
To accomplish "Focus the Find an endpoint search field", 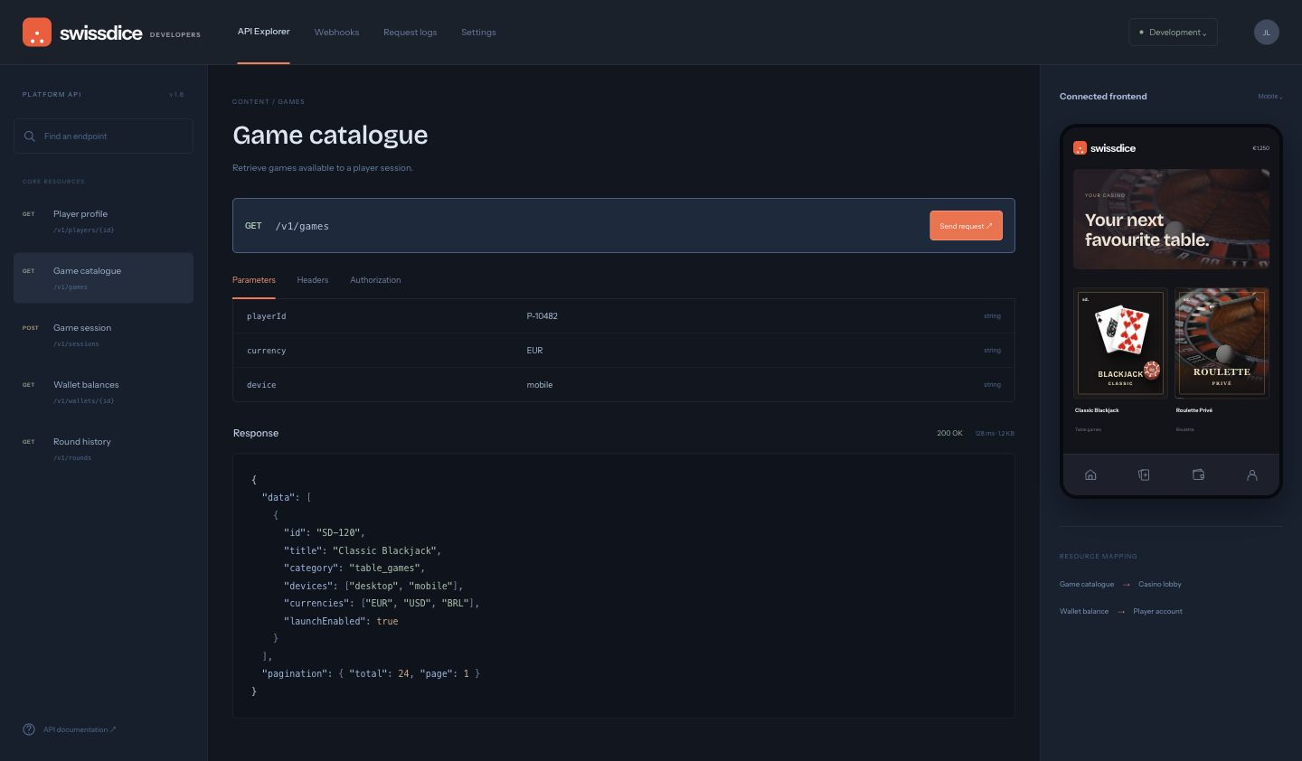I will [103, 136].
